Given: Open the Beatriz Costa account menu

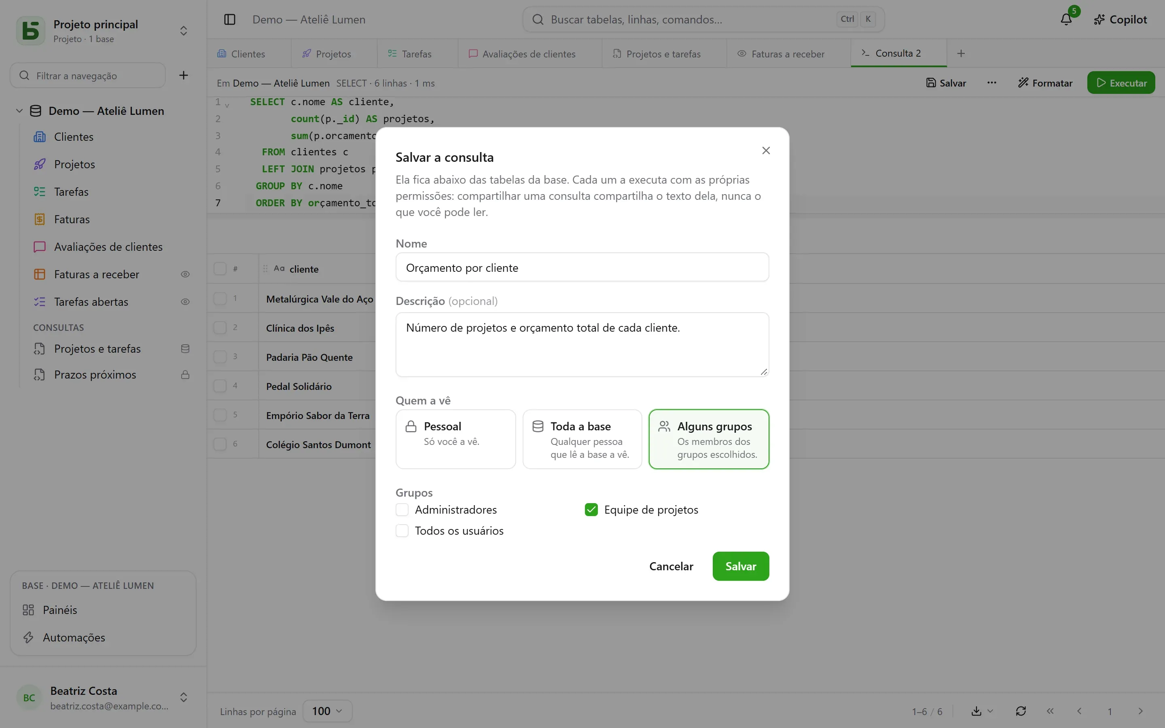Looking at the screenshot, I should (103, 697).
